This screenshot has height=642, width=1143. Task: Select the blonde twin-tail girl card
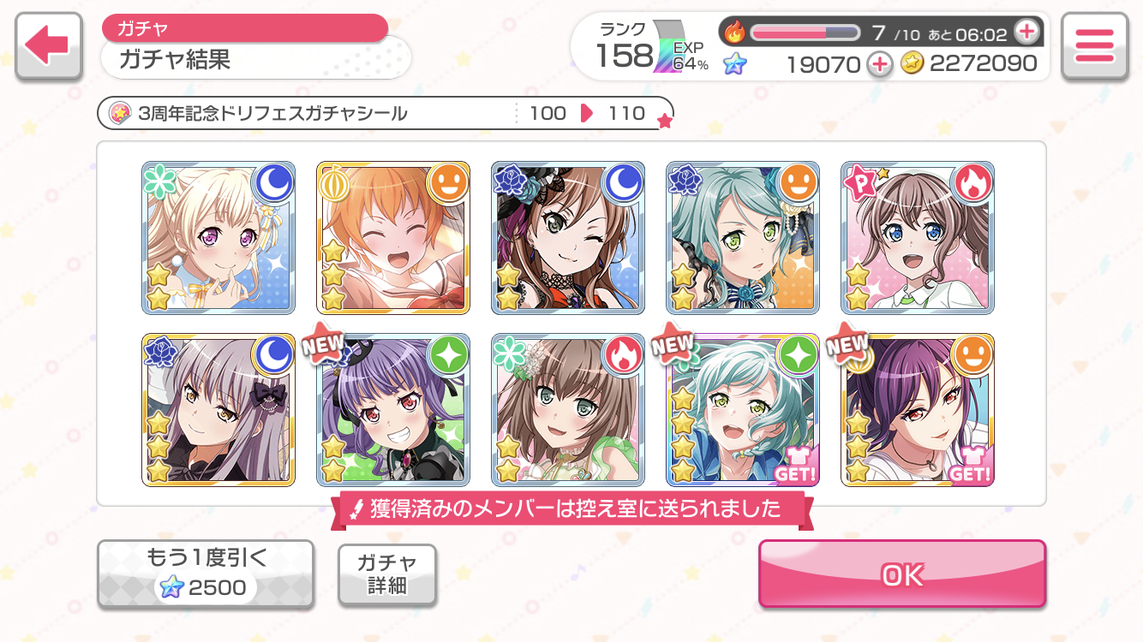click(x=218, y=238)
